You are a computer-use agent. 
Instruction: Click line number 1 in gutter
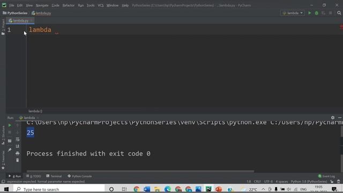[9, 30]
